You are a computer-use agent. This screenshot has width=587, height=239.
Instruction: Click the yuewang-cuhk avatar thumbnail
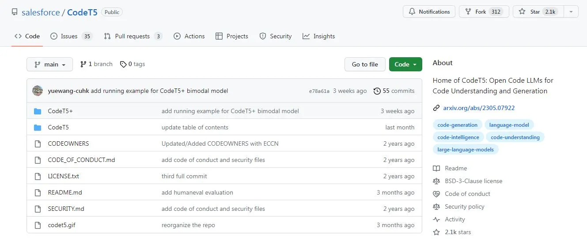click(38, 91)
